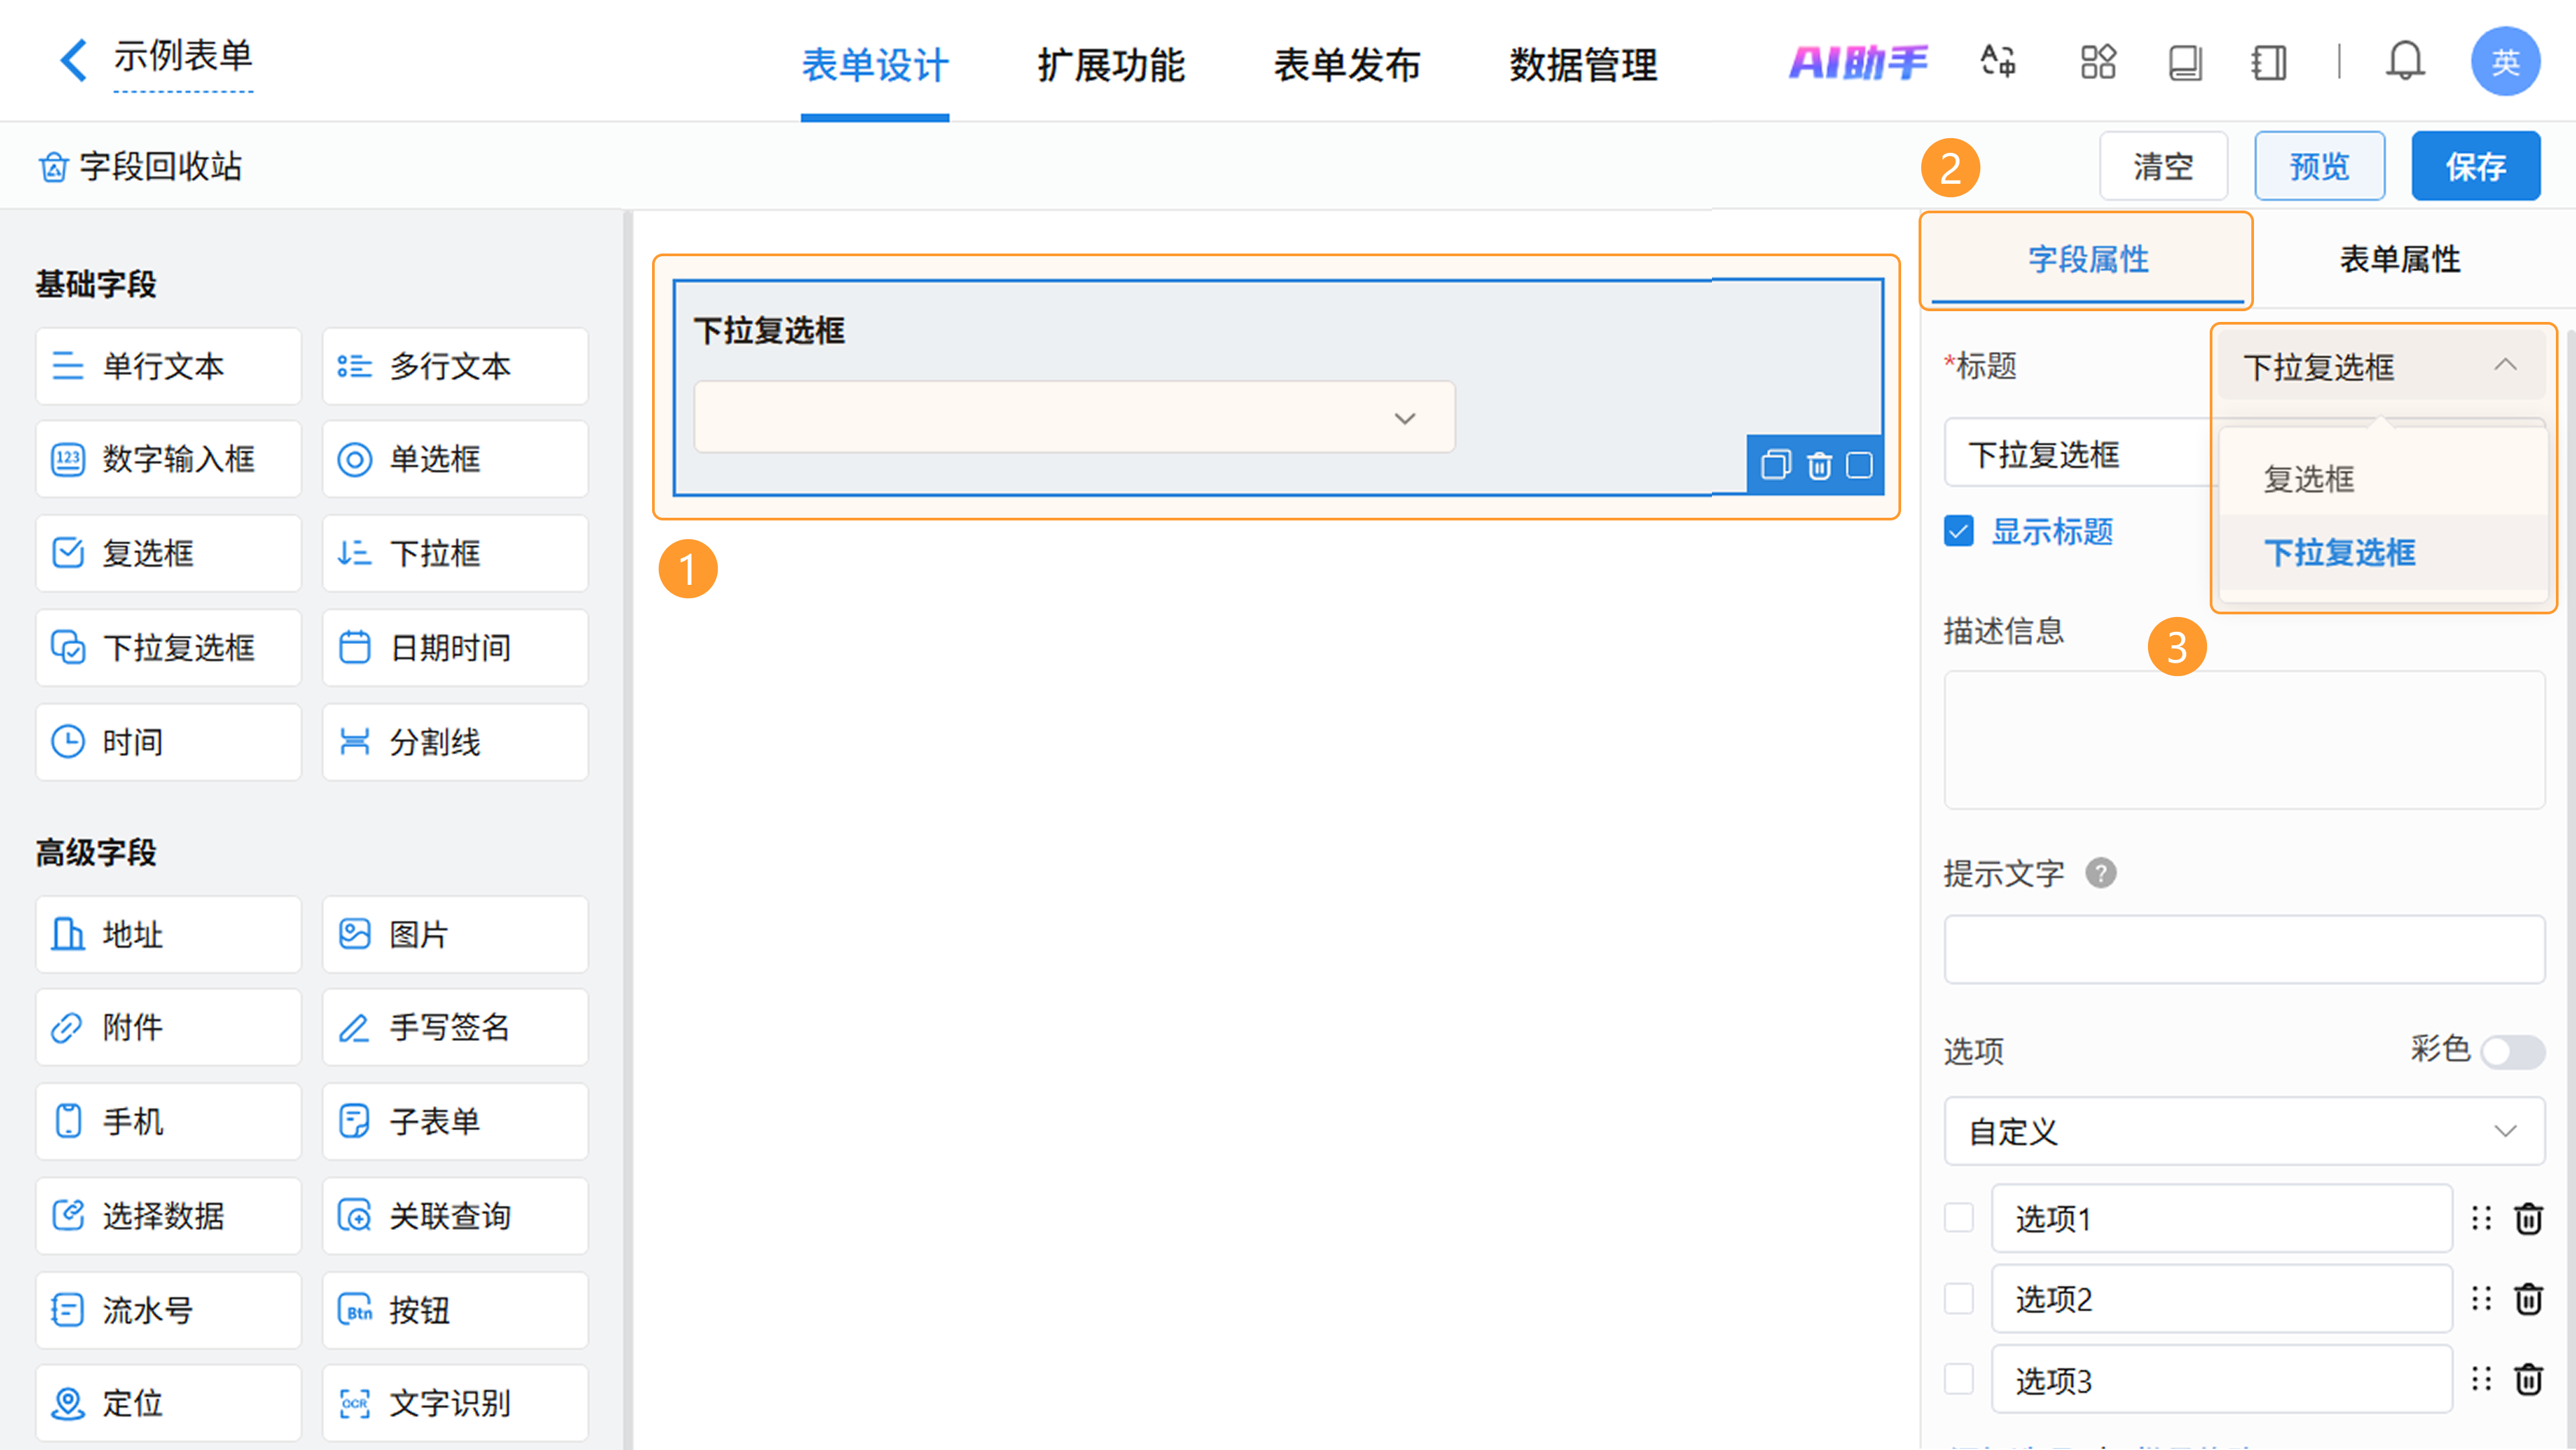
Task: Expand the 自定义 options source dropdown
Action: tap(2243, 1131)
